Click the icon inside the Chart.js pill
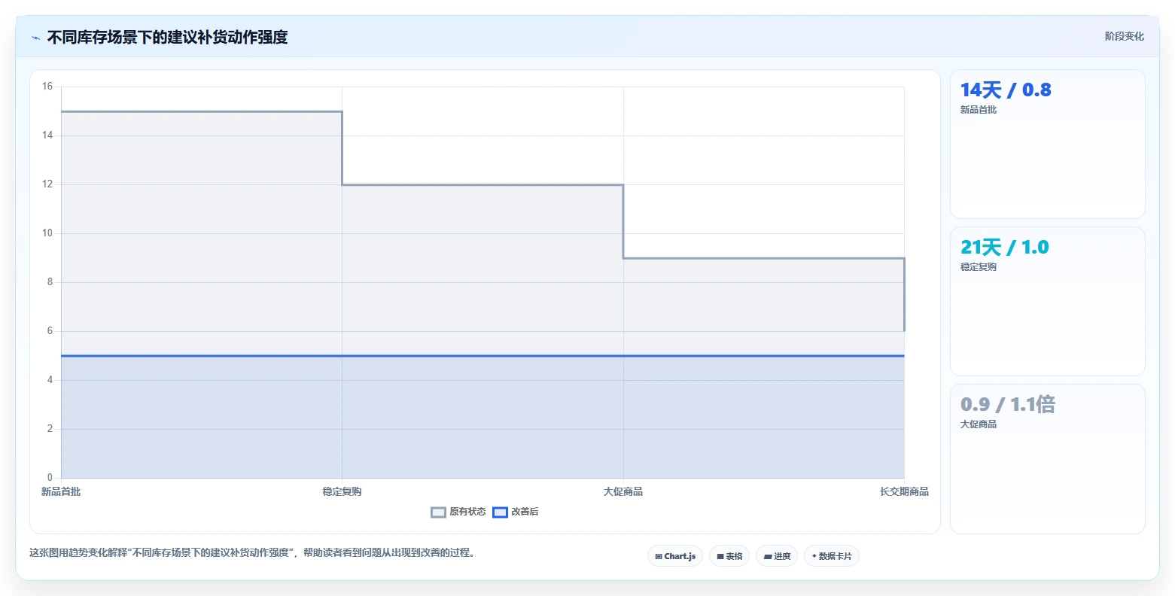The height and width of the screenshot is (596, 1175). [659, 557]
